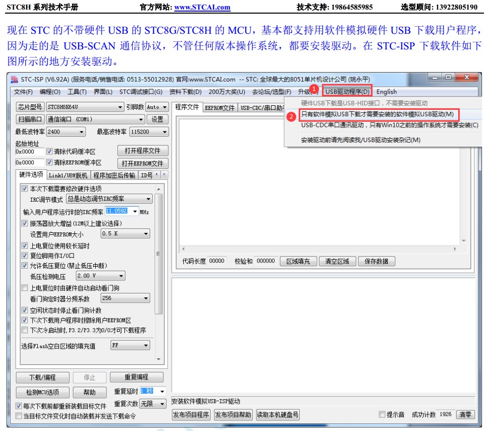Screen dimensions: 485x431
Task: Click the 设置 button
Action: click(x=157, y=119)
